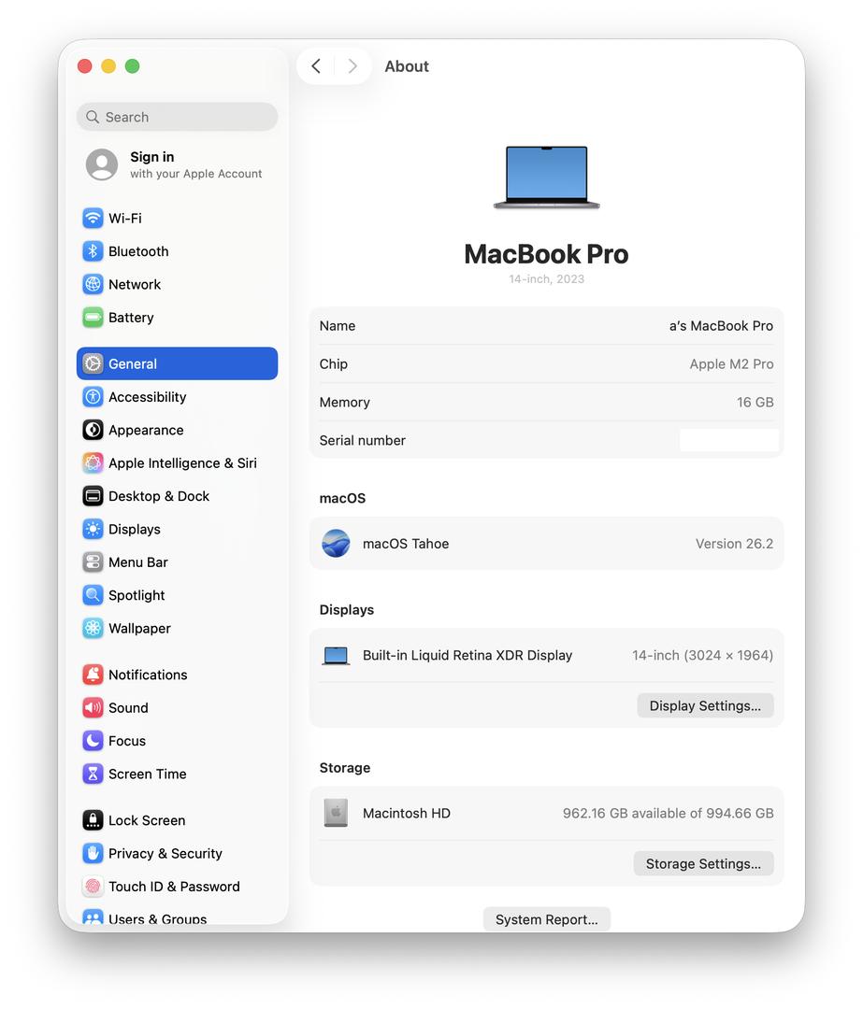The height and width of the screenshot is (1009, 863).
Task: Open the Bluetooth settings pane
Action: coord(177,251)
